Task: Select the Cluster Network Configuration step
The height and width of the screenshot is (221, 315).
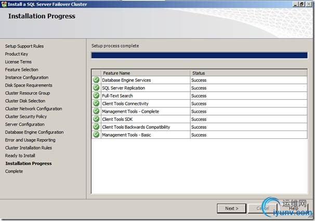Action: pyautogui.click(x=34, y=109)
